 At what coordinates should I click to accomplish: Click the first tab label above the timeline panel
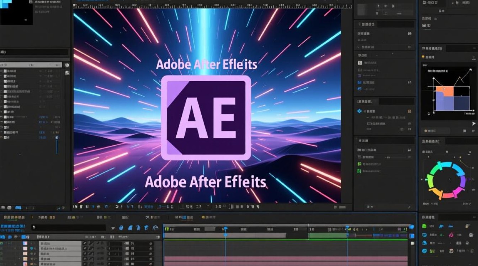pos(14,217)
